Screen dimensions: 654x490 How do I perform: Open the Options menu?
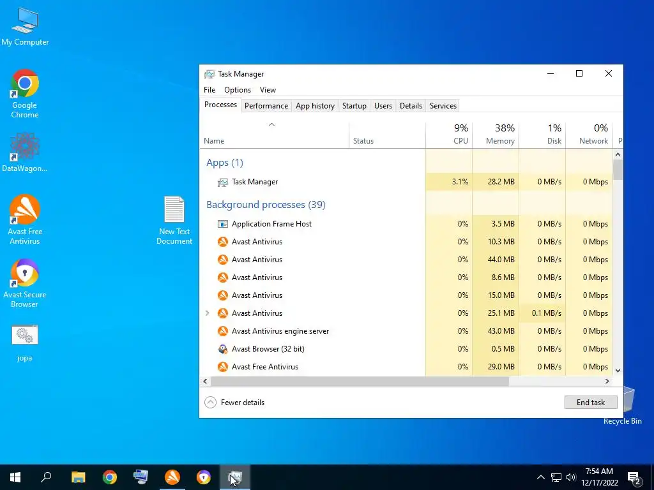[238, 90]
